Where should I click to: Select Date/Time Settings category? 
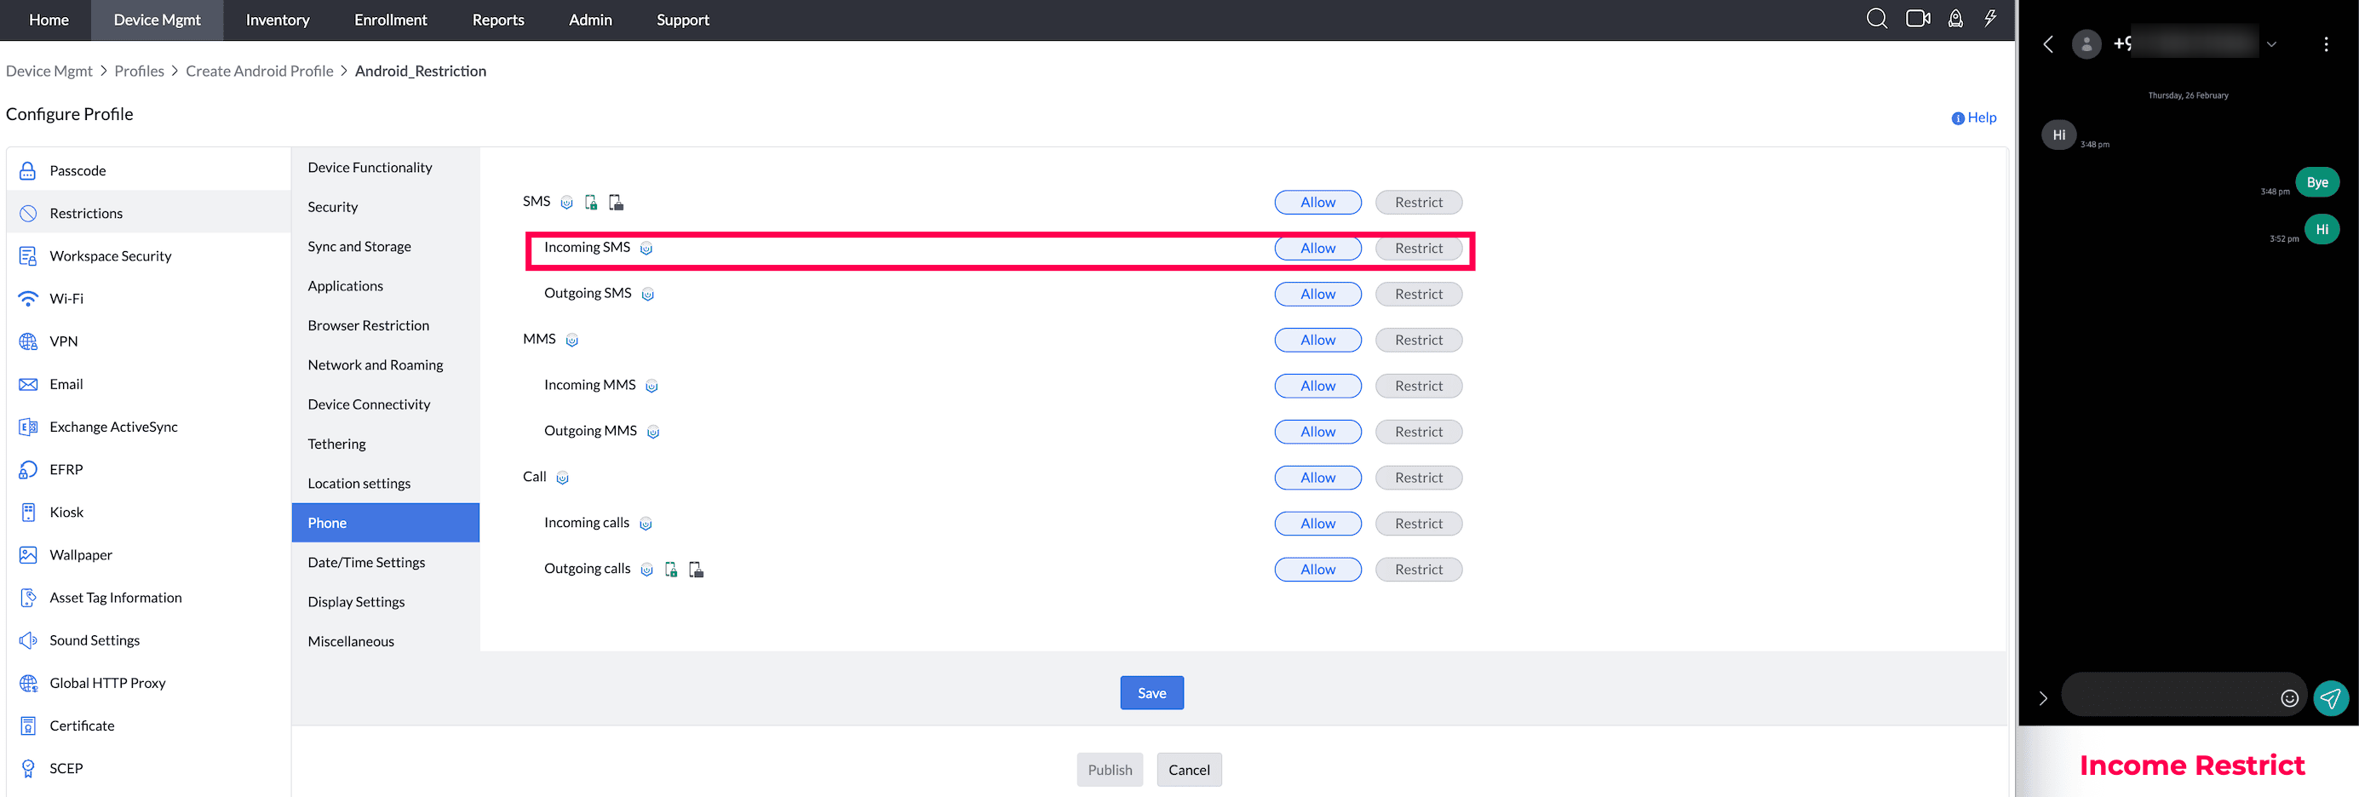pyautogui.click(x=386, y=563)
